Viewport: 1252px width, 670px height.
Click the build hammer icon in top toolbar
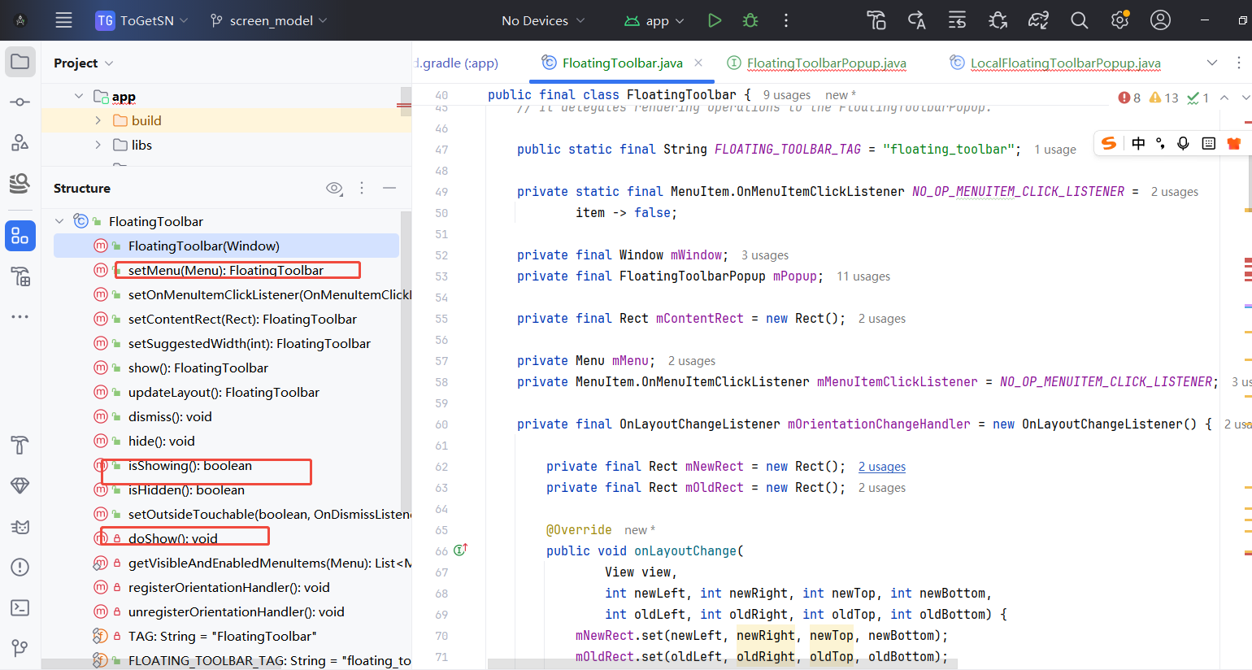pyautogui.click(x=876, y=20)
